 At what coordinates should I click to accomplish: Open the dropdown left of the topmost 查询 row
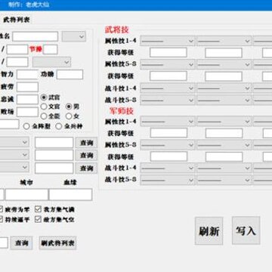14,142
